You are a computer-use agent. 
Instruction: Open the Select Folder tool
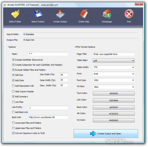pyautogui.click(x=15, y=16)
